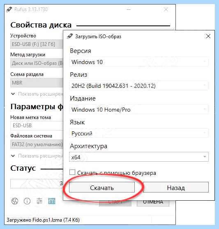The image size is (219, 229).
Task: Click the Новая метка тома ESD-USB field
Action: [37, 126]
